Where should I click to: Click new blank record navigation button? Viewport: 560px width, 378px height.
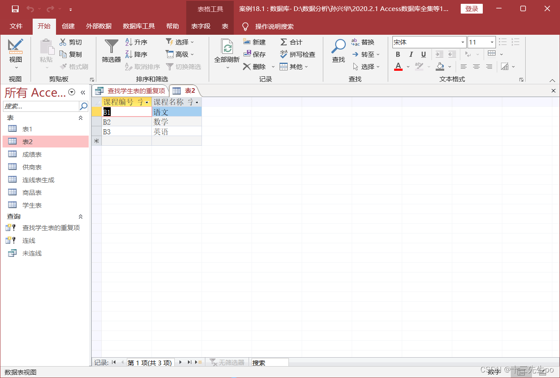(x=199, y=362)
